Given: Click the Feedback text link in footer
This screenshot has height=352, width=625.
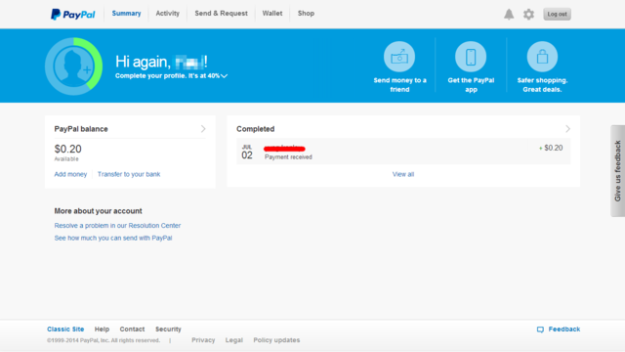Looking at the screenshot, I should [564, 330].
